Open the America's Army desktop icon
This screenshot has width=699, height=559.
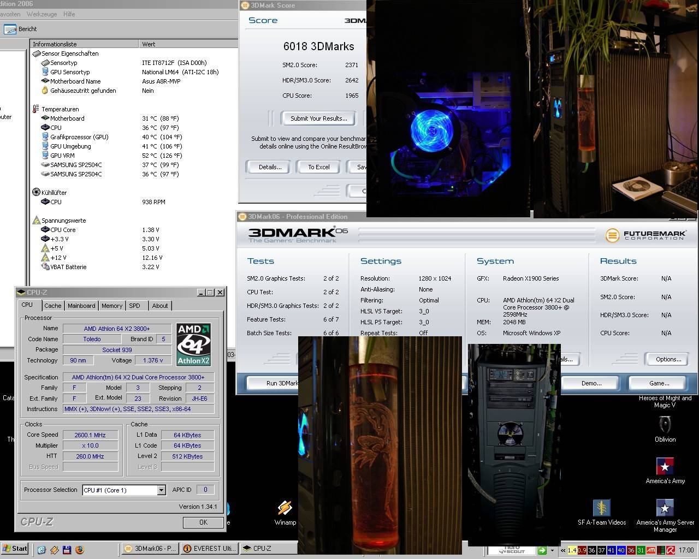tap(665, 471)
